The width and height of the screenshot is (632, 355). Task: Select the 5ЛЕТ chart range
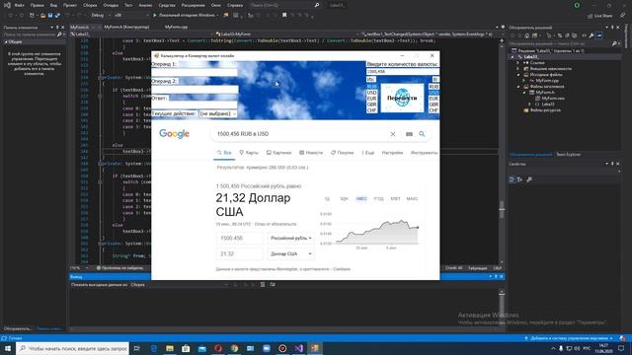395,199
